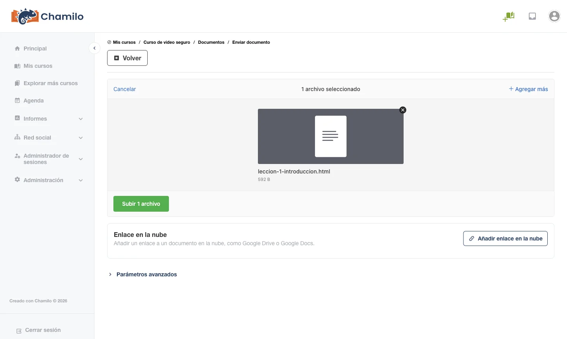Open the user profile avatar
The height and width of the screenshot is (339, 567).
click(554, 16)
